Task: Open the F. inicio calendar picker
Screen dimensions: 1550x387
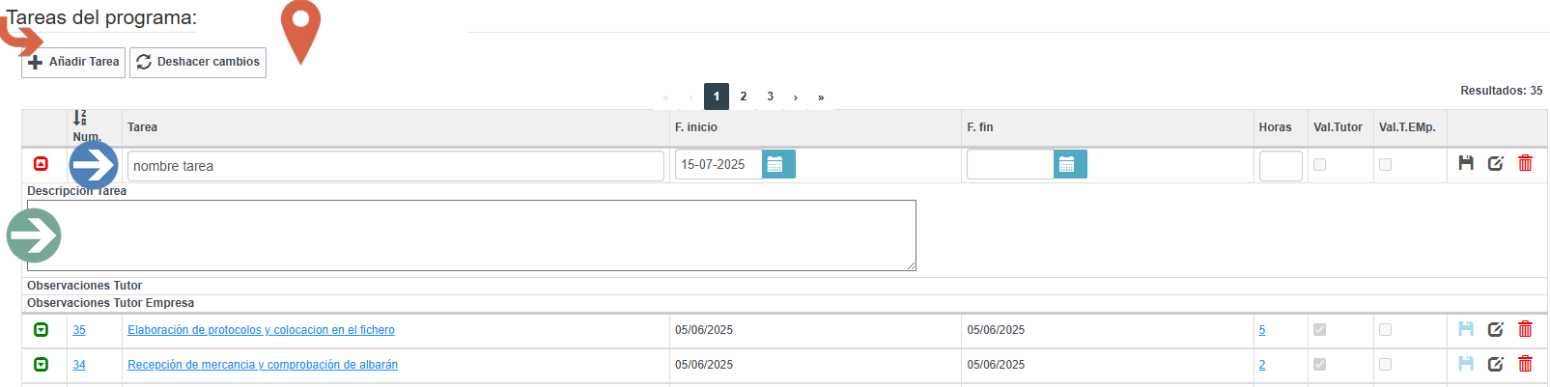Action: click(x=778, y=165)
